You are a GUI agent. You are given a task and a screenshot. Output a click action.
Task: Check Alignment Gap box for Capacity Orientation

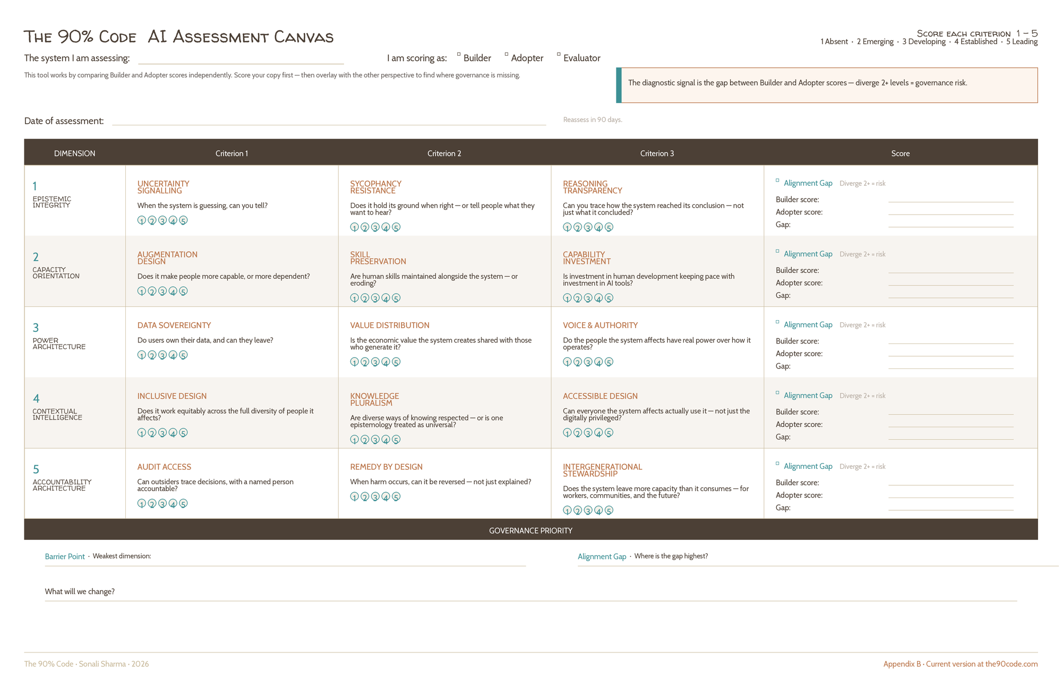click(777, 251)
